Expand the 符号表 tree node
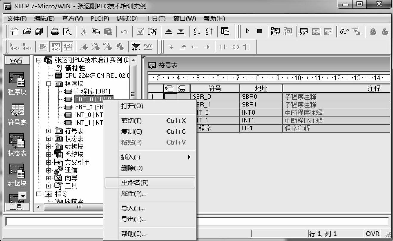Viewport: 393px width, 241px height. [49, 131]
